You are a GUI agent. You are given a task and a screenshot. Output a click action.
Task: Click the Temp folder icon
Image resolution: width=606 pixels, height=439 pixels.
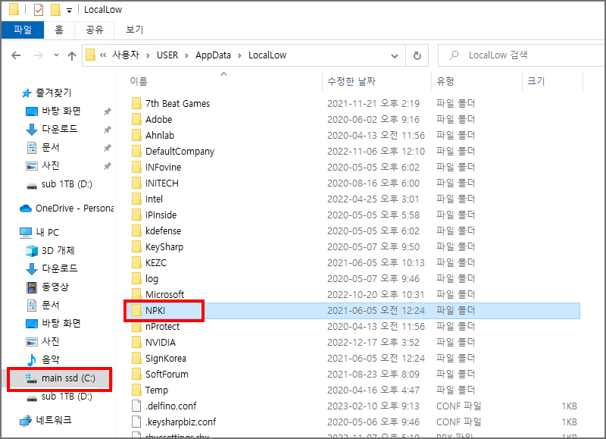pyautogui.click(x=136, y=390)
